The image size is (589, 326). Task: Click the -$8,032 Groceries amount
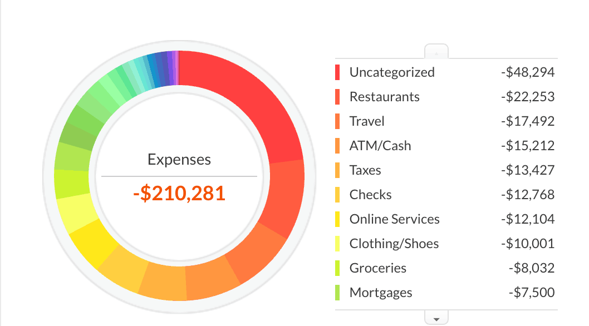point(532,268)
